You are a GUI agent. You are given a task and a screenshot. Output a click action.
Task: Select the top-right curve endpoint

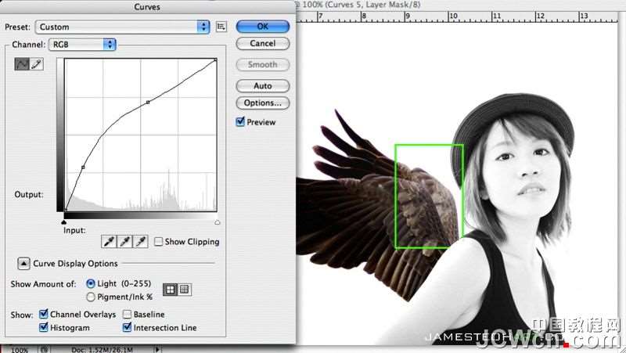pyautogui.click(x=216, y=60)
